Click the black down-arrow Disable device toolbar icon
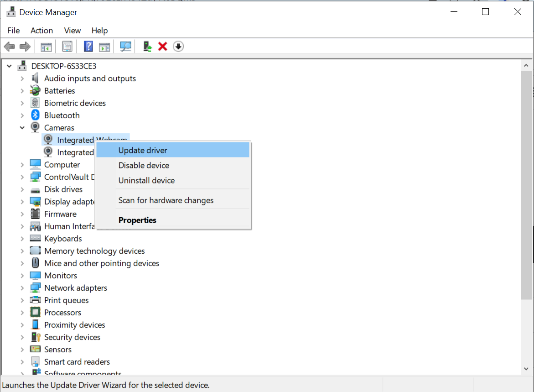 178,47
